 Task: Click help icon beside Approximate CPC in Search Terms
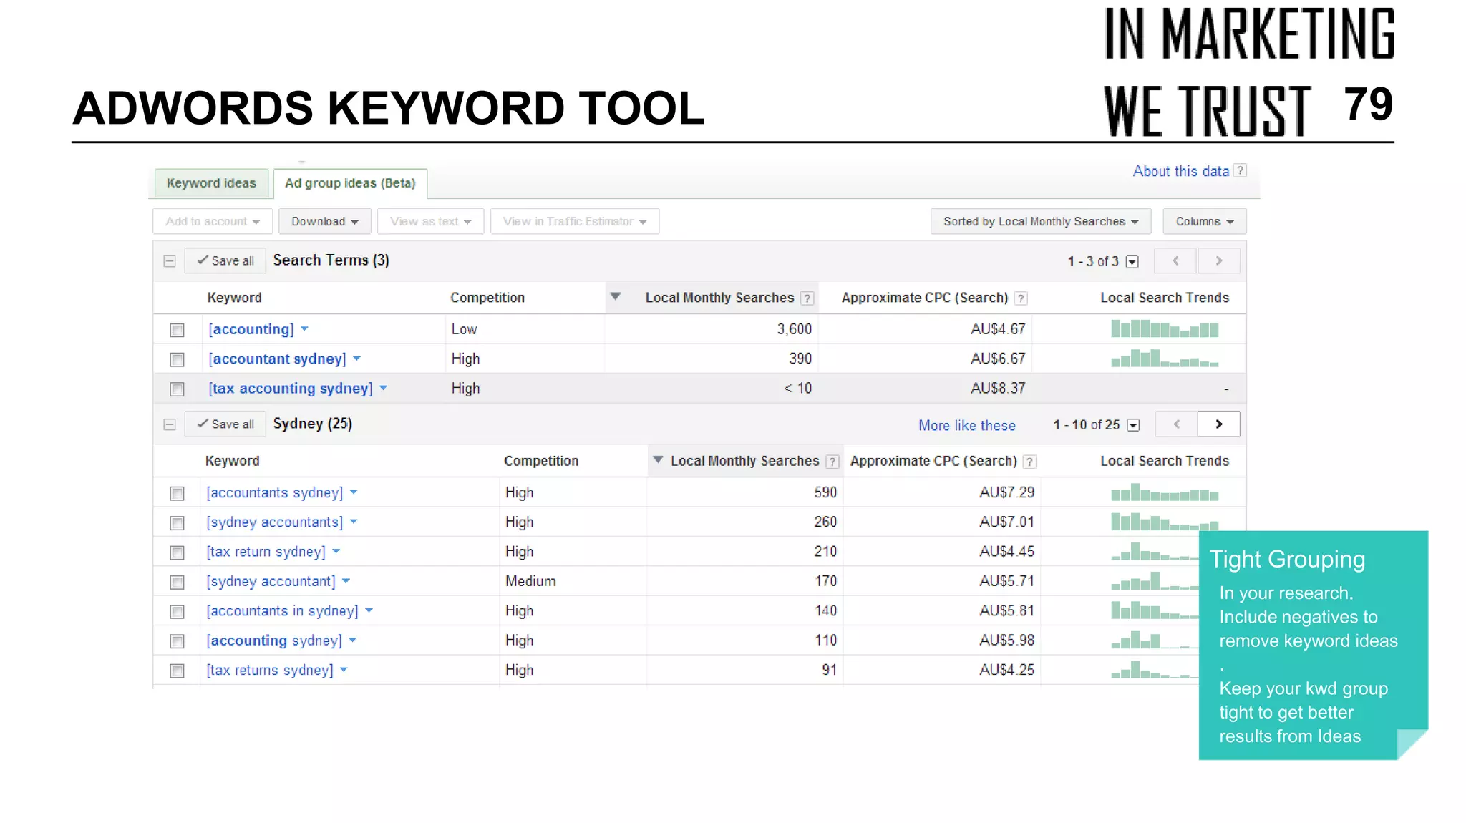[1021, 298]
